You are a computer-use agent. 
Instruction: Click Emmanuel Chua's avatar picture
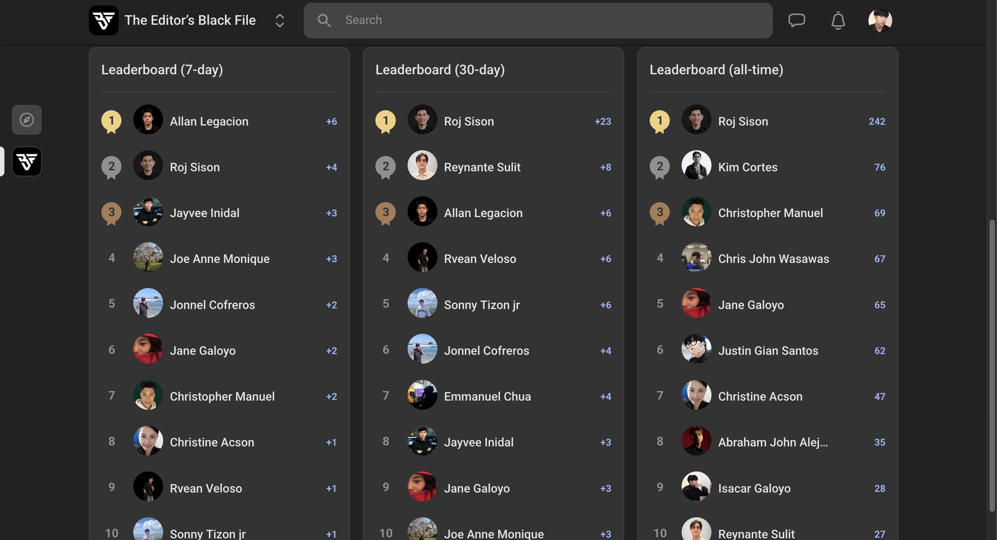tap(422, 395)
